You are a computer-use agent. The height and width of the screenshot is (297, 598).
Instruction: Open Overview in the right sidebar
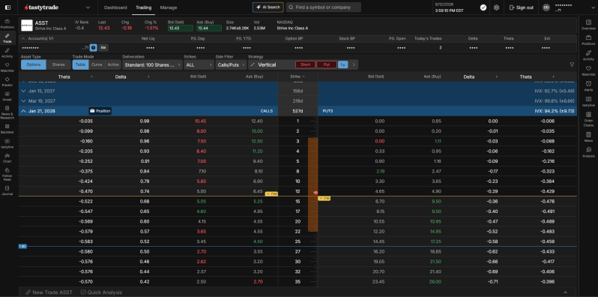point(588,25)
